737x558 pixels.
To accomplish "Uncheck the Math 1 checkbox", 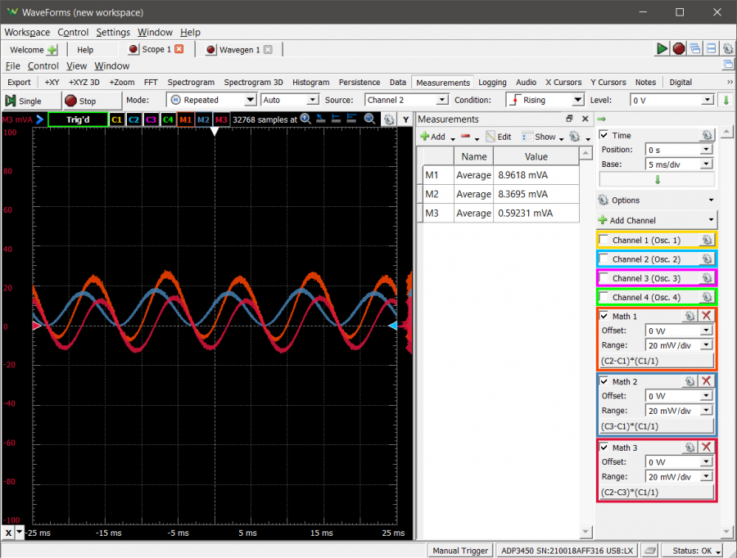I will coord(604,316).
